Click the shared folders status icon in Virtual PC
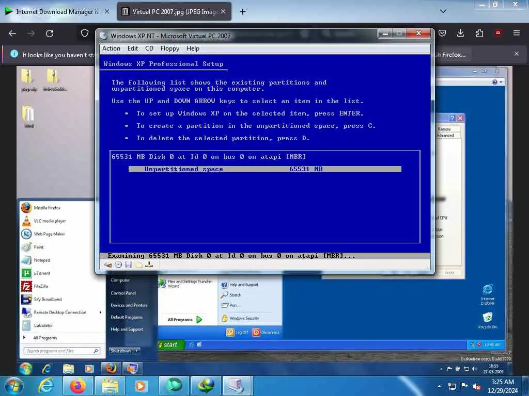 tap(138, 265)
